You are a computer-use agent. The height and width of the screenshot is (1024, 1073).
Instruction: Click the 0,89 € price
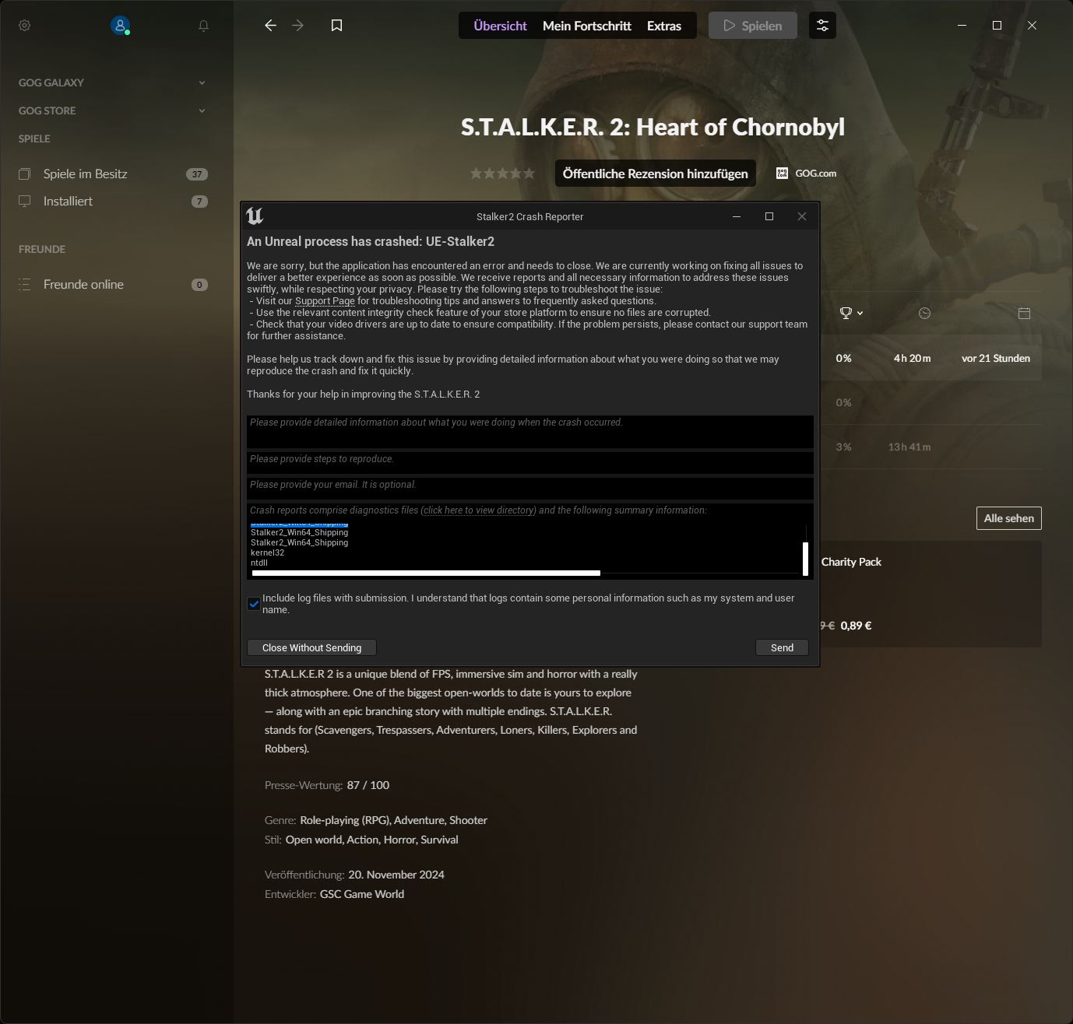pos(856,626)
